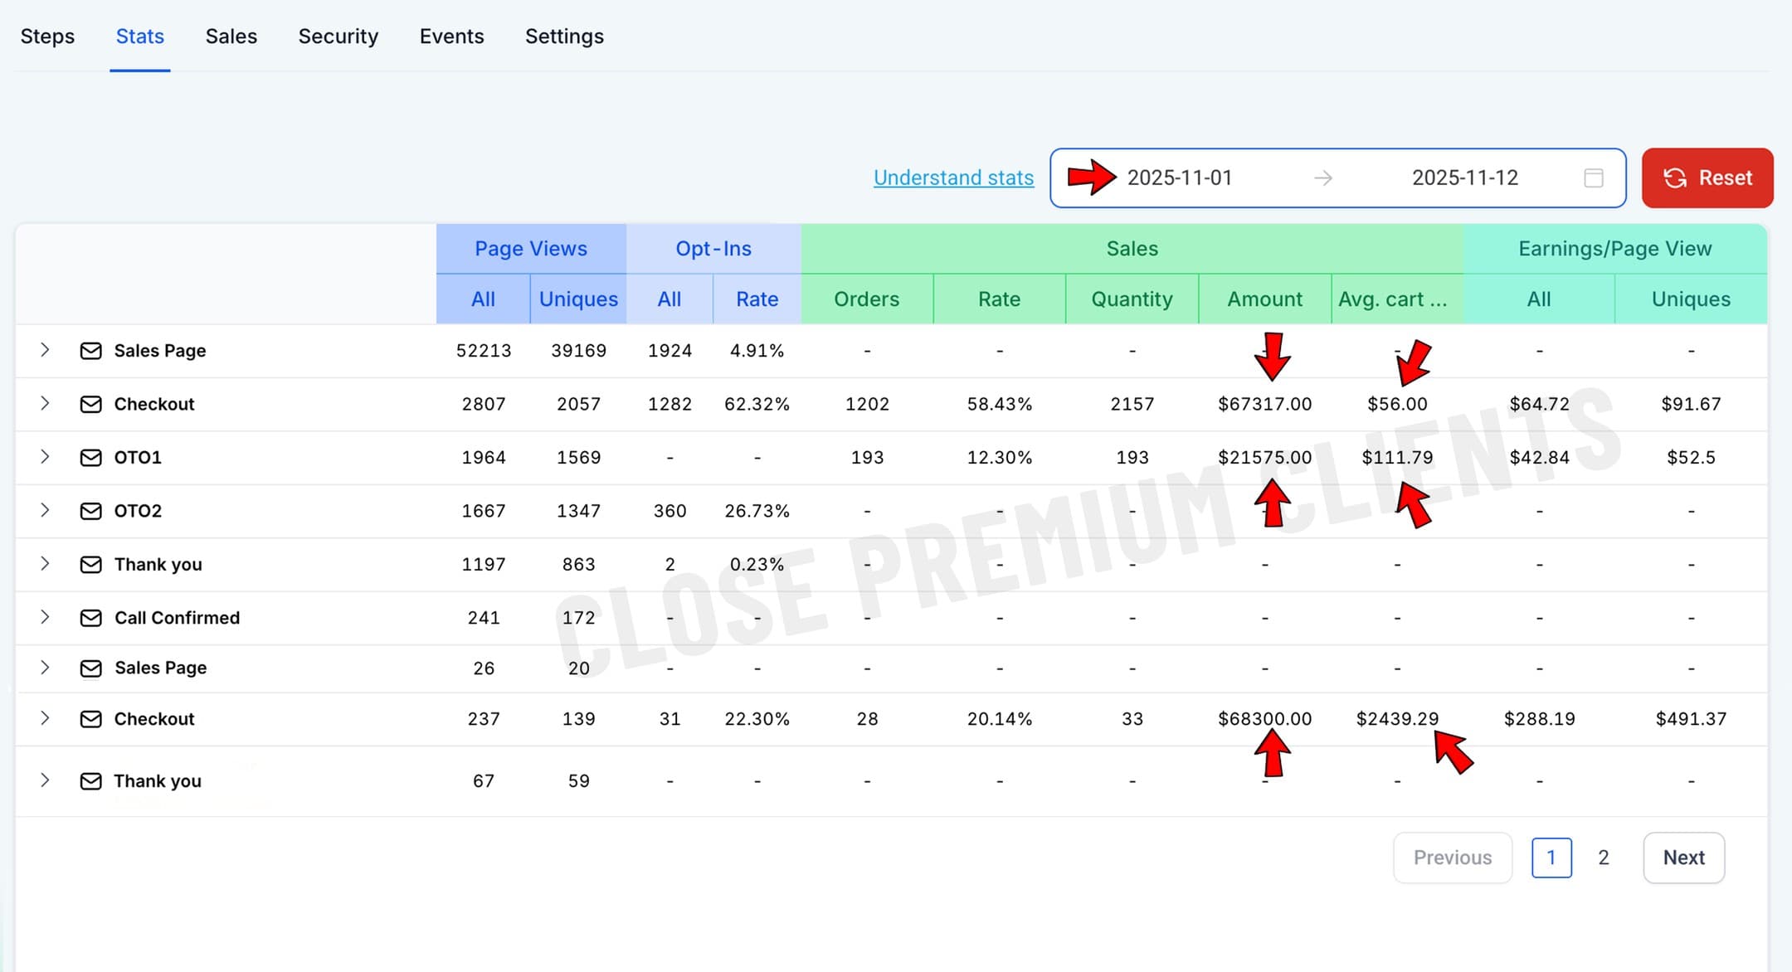1792x972 pixels.
Task: Click the email icon for OTO2 row
Action: coord(90,511)
